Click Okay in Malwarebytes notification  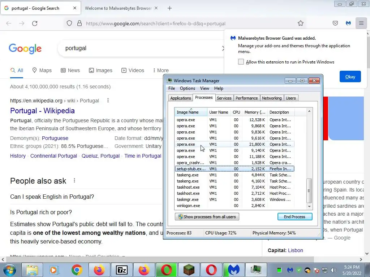(x=350, y=76)
